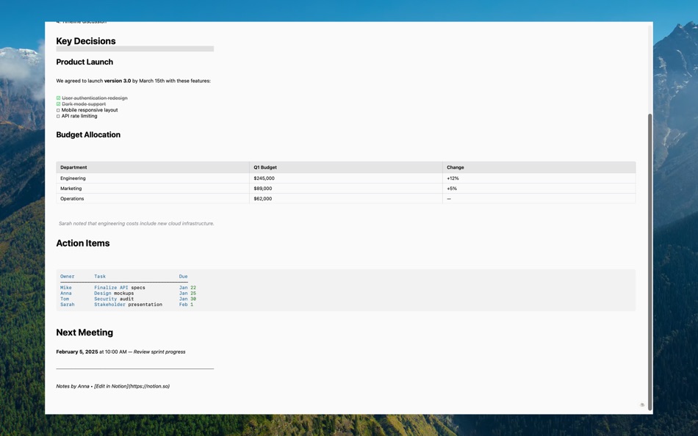This screenshot has height=436, width=698.
Task: Click the February 5, 2025 meeting date
Action: click(x=77, y=352)
